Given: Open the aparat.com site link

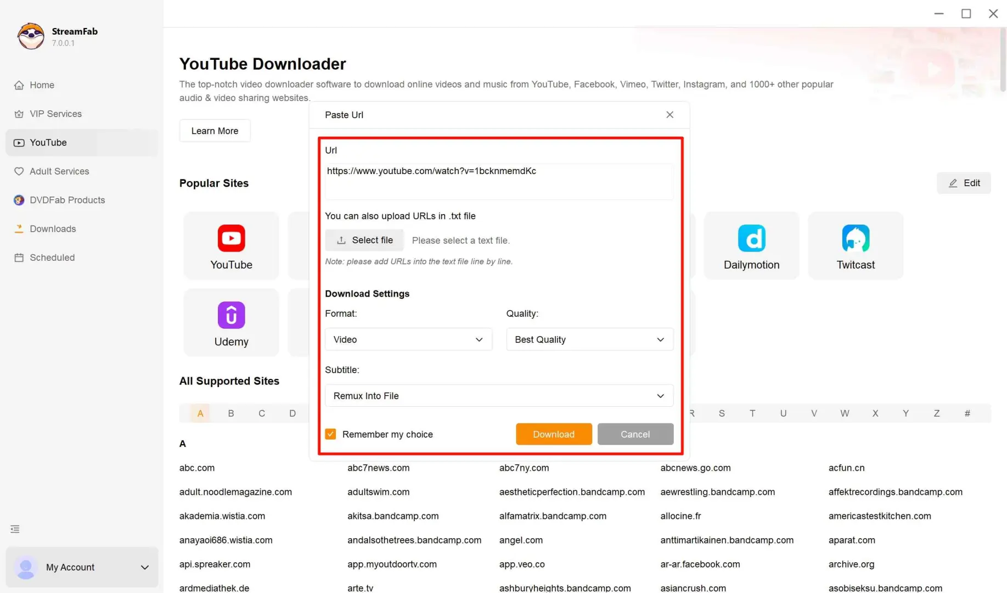Looking at the screenshot, I should click(852, 540).
